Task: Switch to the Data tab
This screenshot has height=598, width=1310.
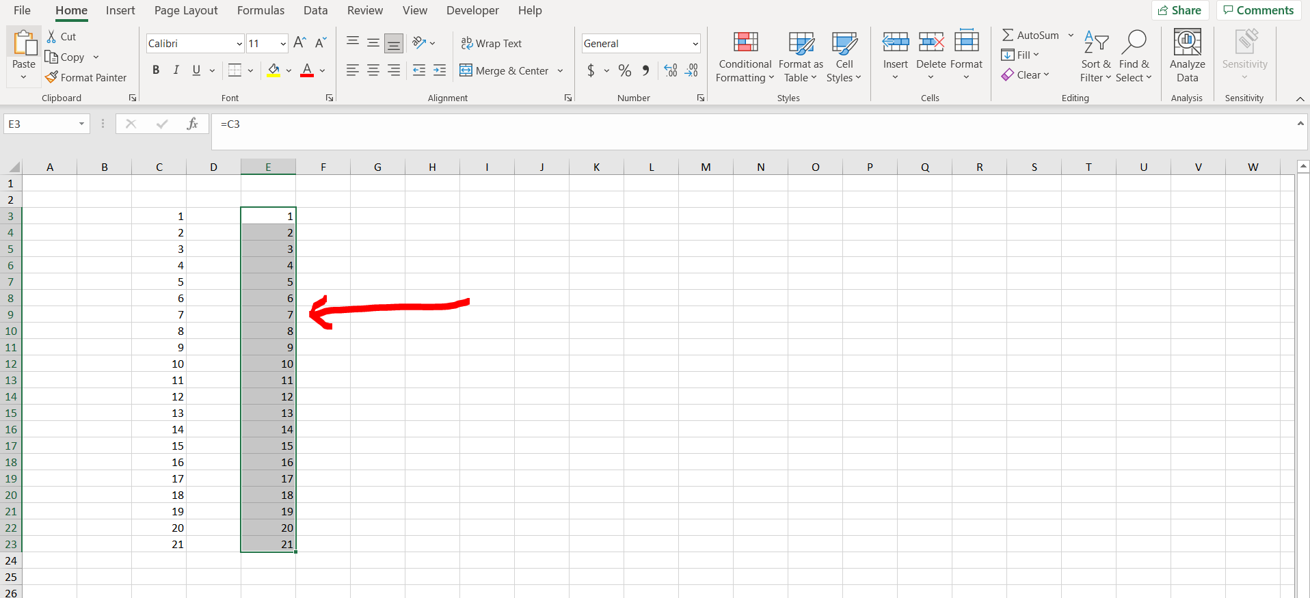Action: (x=315, y=10)
